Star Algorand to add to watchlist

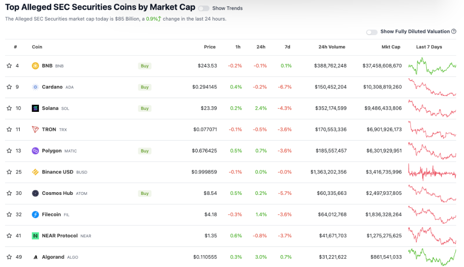click(9, 257)
